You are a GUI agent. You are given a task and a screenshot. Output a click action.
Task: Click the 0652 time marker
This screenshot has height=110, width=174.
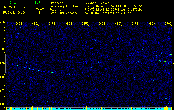[35, 24]
